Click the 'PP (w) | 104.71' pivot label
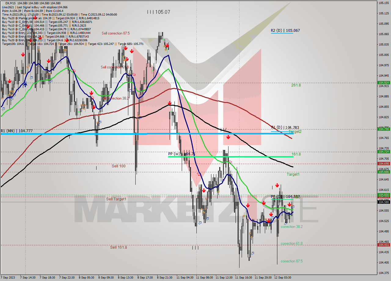 pos(181,154)
